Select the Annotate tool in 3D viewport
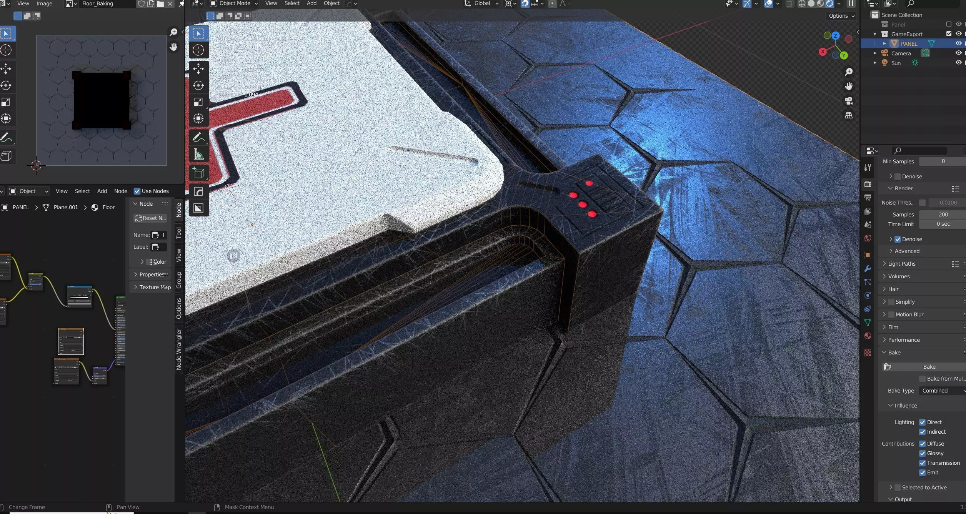Viewport: 966px width, 514px height. click(198, 138)
